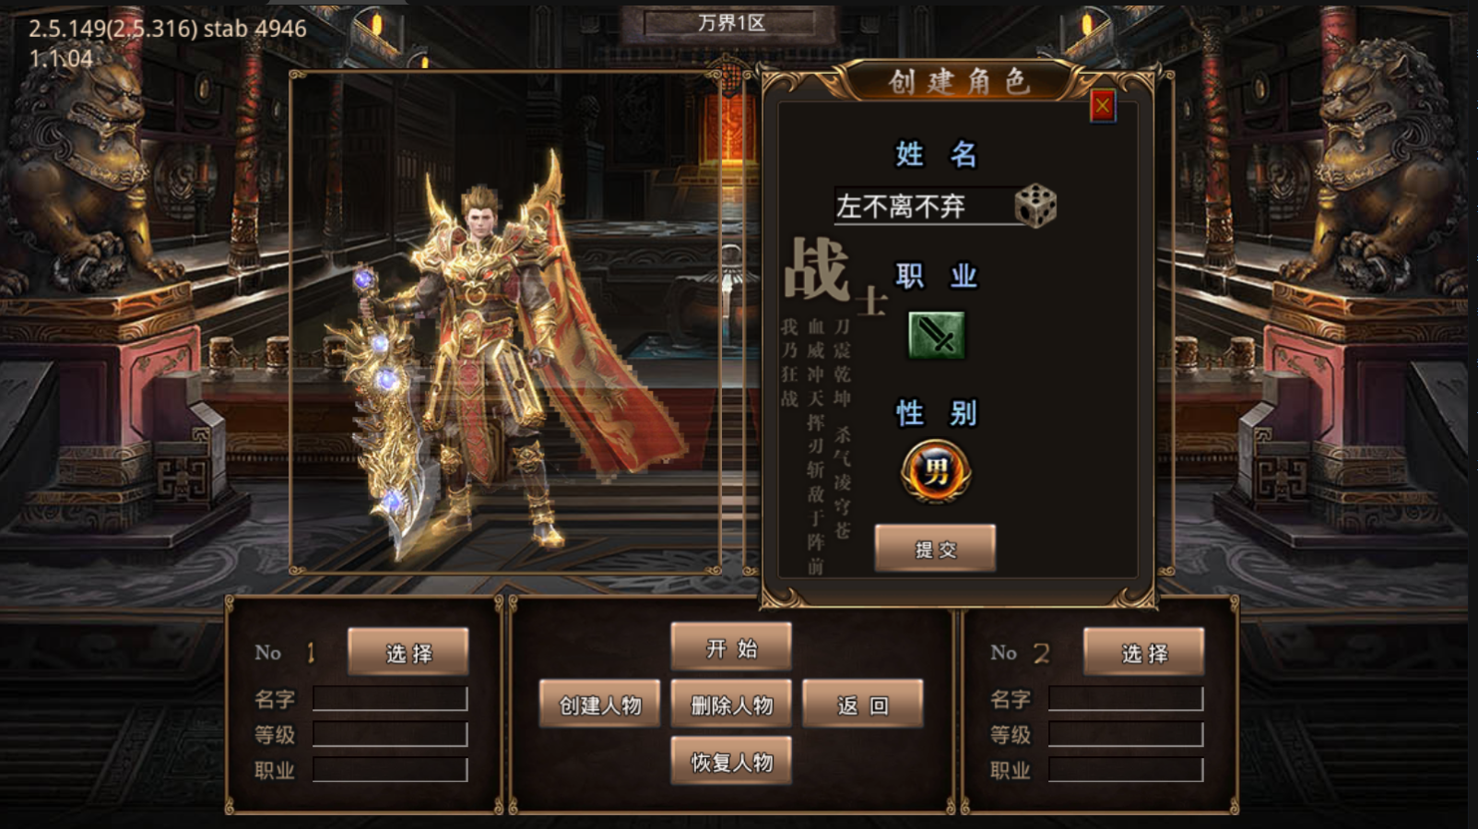Click the 职业 field in slot 1
This screenshot has width=1478, height=829.
pyautogui.click(x=390, y=769)
